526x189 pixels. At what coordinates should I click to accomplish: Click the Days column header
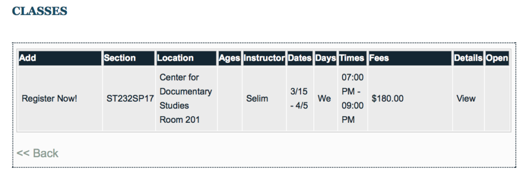[x=326, y=59]
